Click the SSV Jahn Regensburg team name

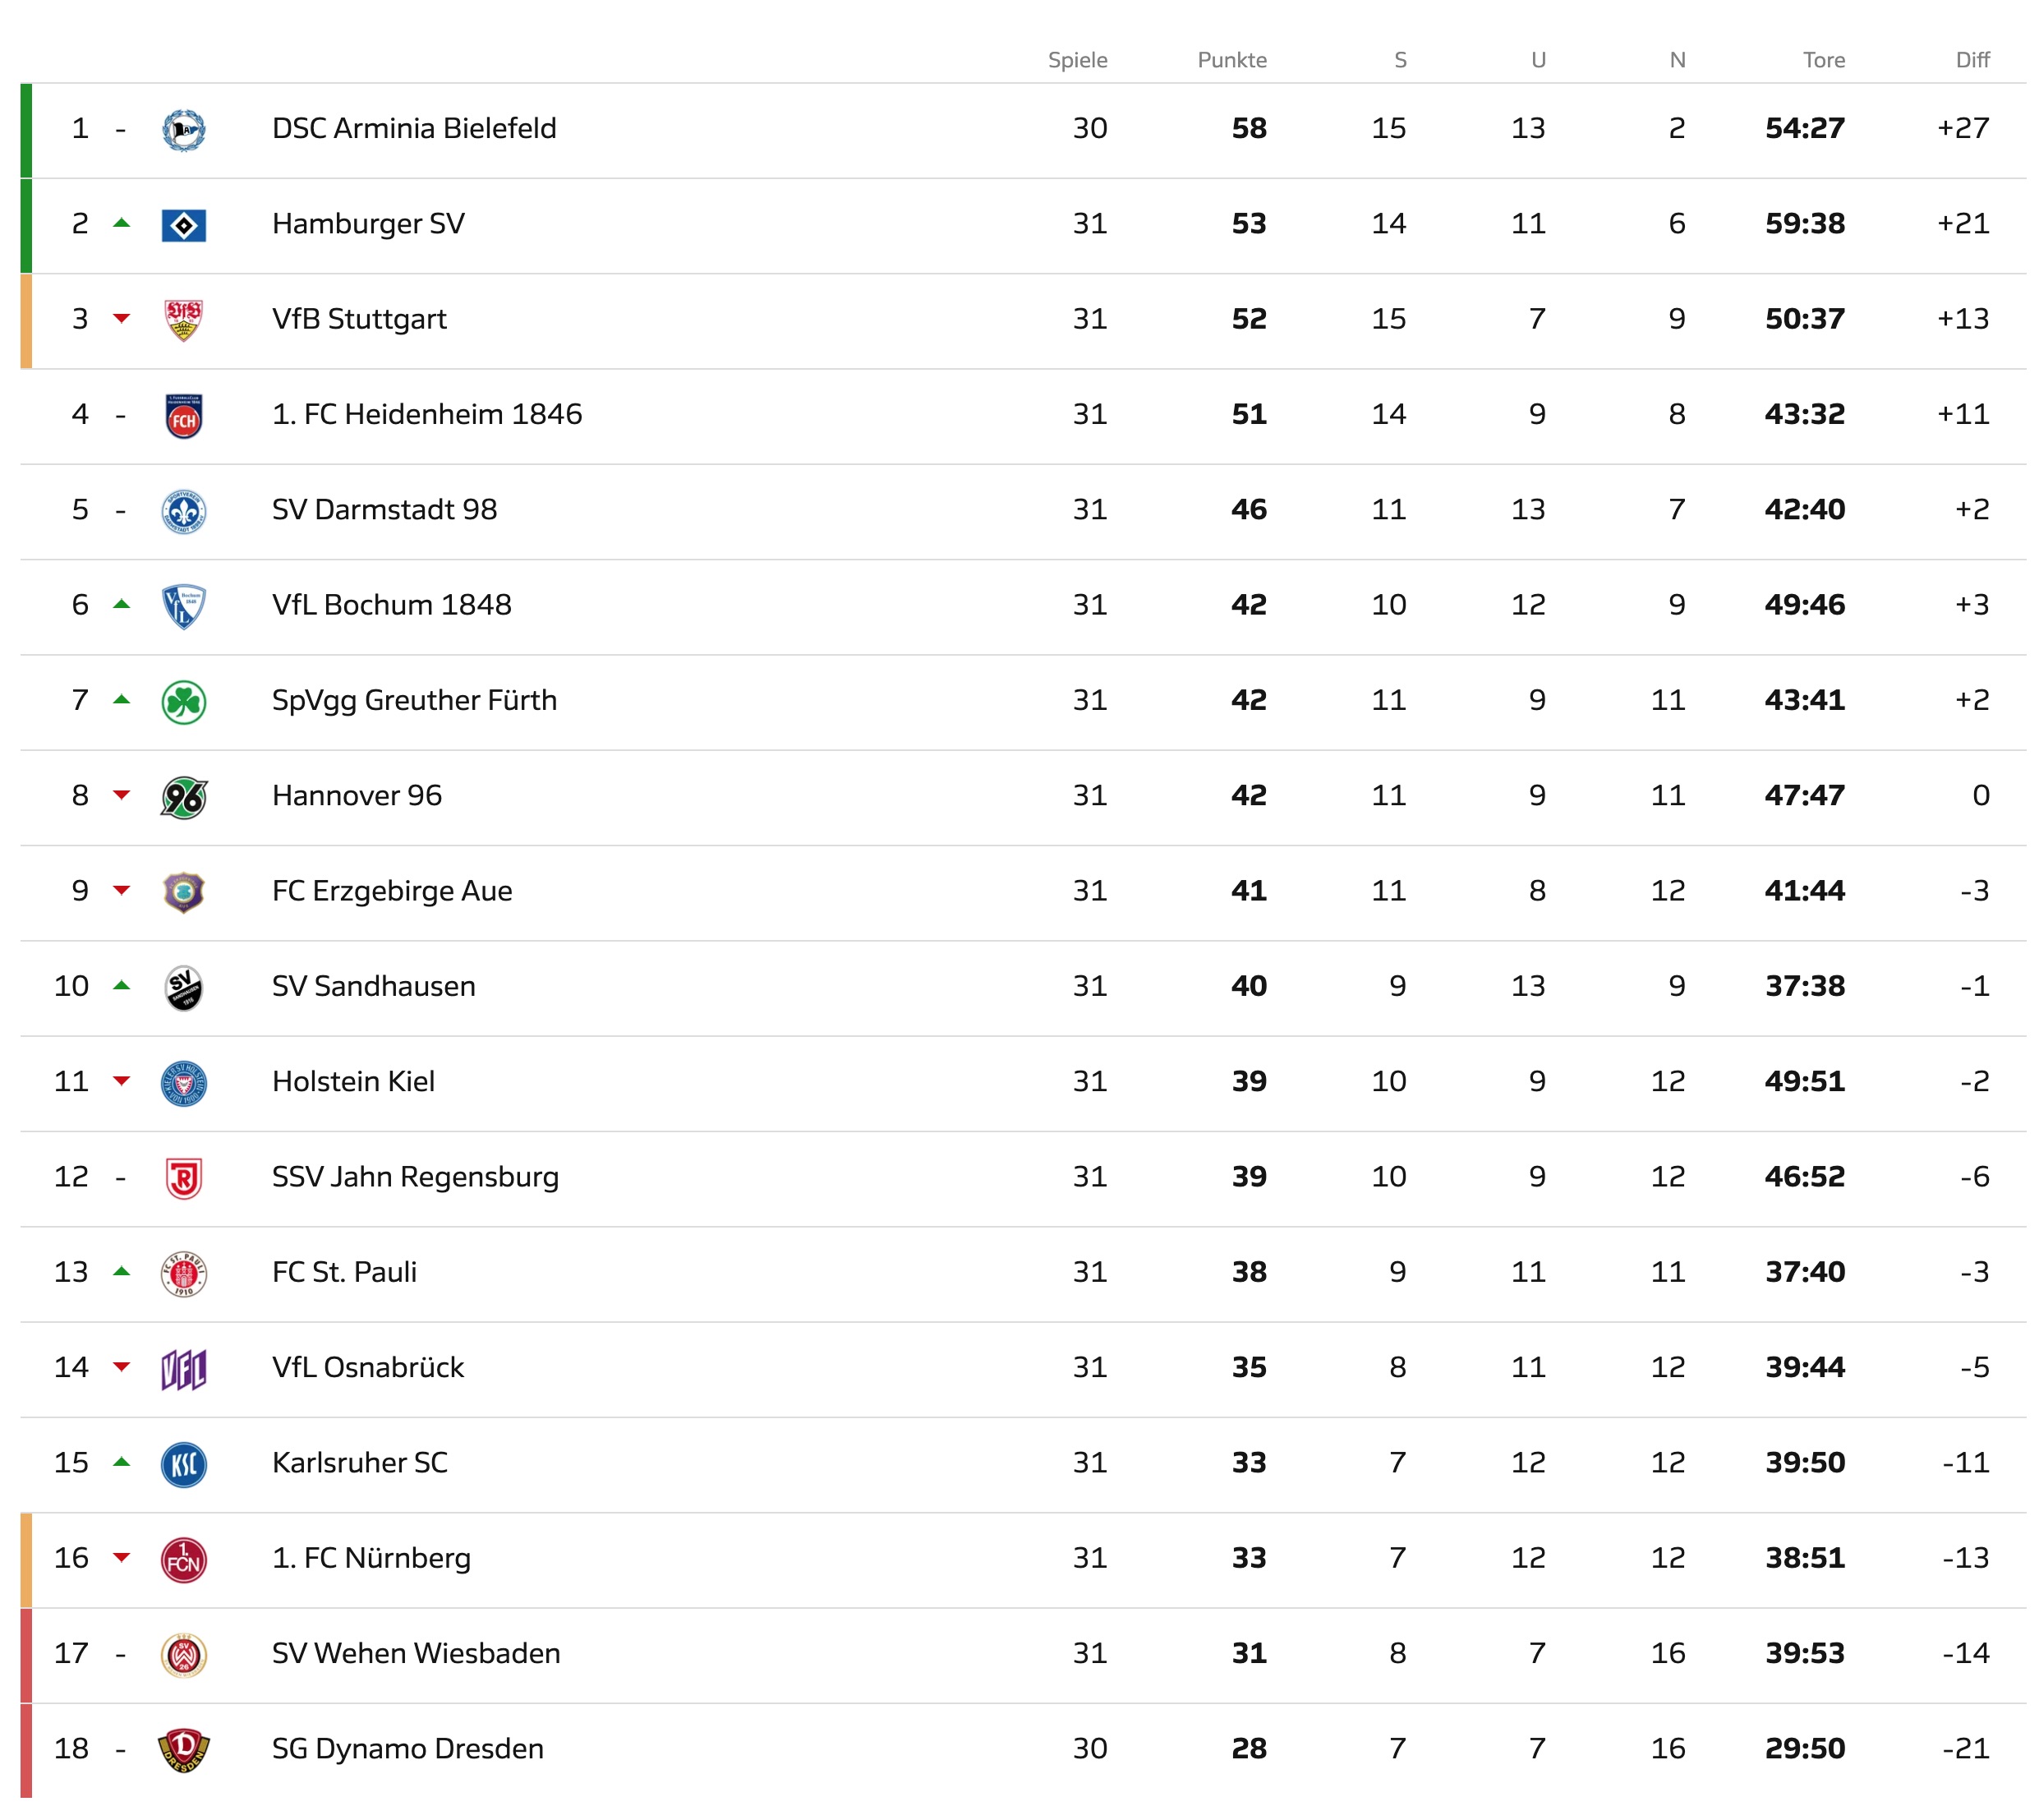point(415,1177)
